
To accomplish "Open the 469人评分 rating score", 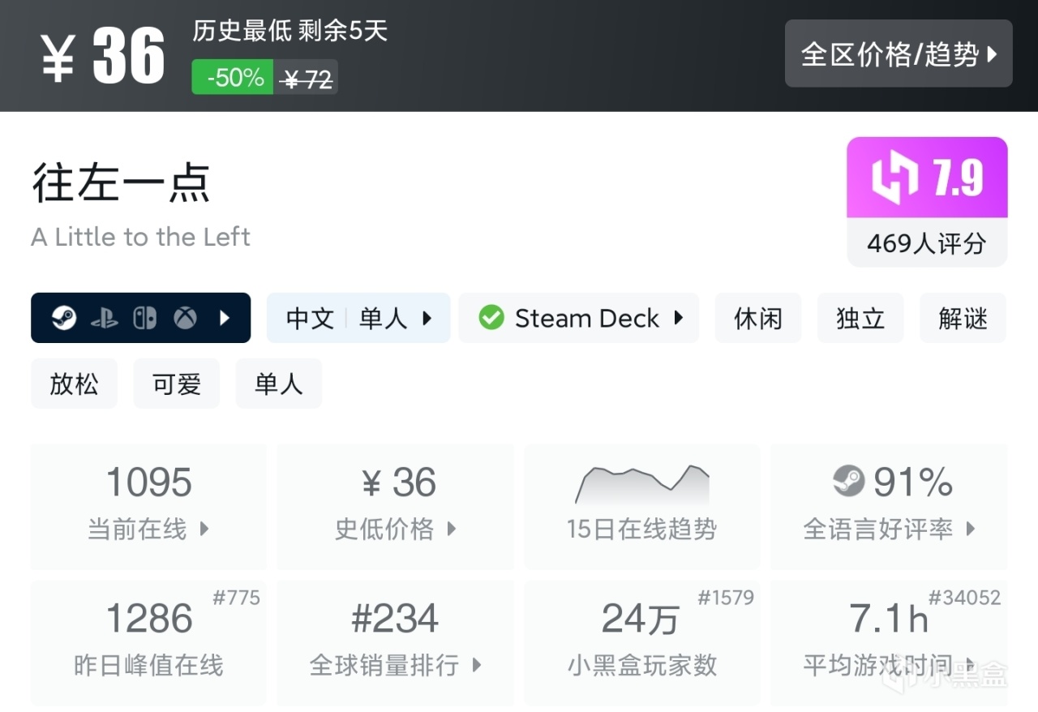I will (927, 243).
